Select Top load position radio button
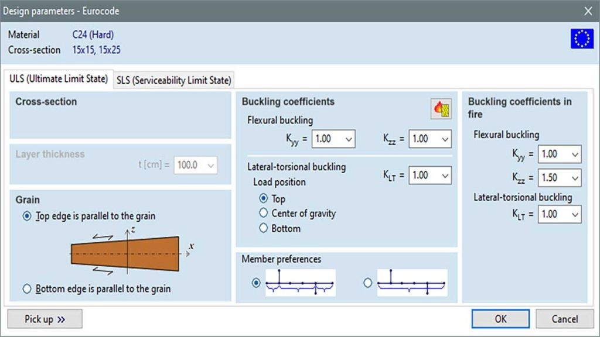The image size is (600, 337). click(x=263, y=199)
